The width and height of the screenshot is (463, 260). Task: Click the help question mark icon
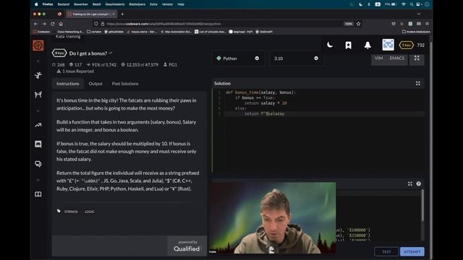click(418, 183)
